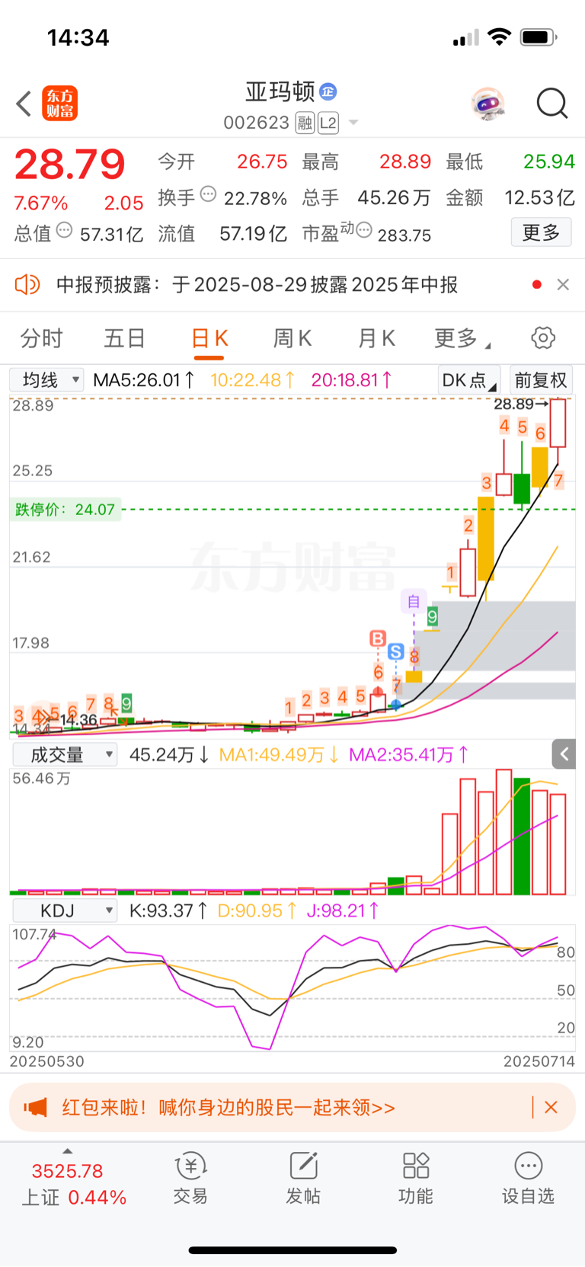Open 红包来啦 promotion banner link
The height and width of the screenshot is (1267, 585).
tap(229, 1107)
